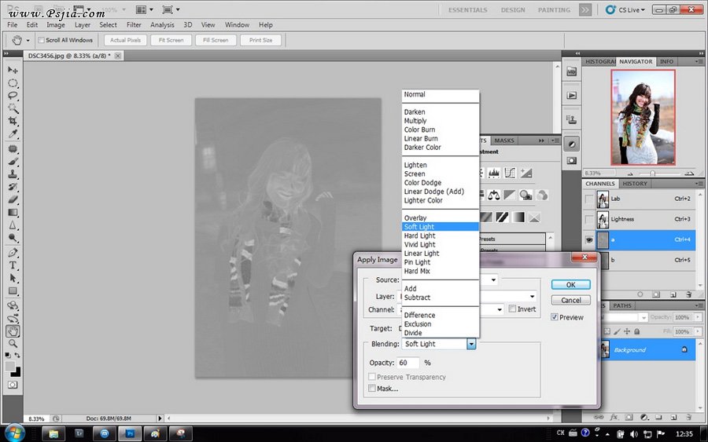Click the Navigator zoom slider
Screen dimensions: 708x442
click(x=651, y=173)
